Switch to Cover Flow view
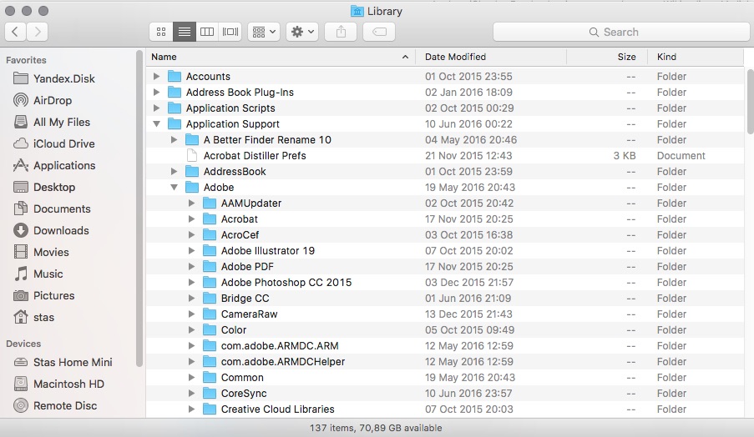754x437 pixels. coord(230,32)
